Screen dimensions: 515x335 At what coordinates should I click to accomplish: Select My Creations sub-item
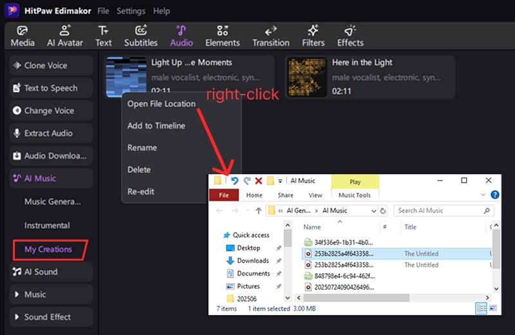point(48,249)
